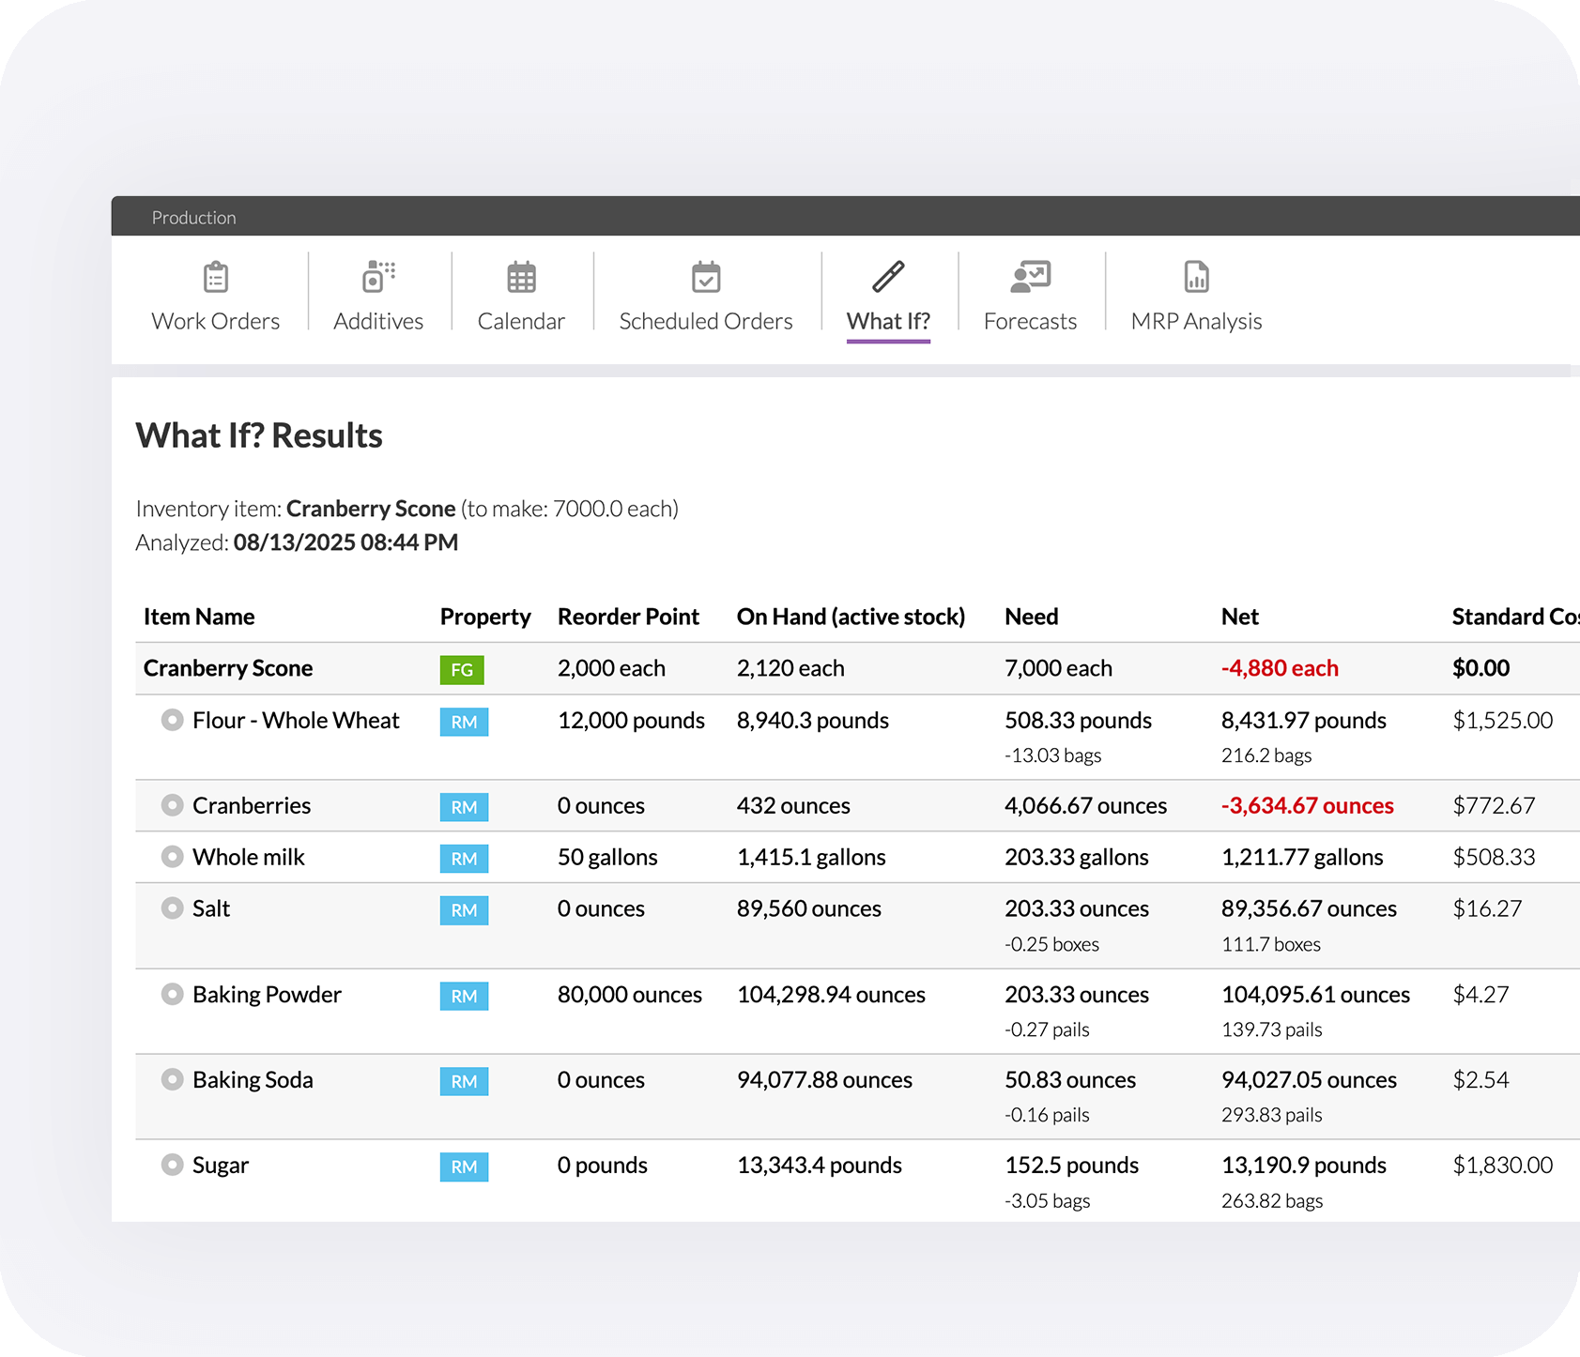
Task: Click the green FG property badge
Action: click(x=462, y=669)
